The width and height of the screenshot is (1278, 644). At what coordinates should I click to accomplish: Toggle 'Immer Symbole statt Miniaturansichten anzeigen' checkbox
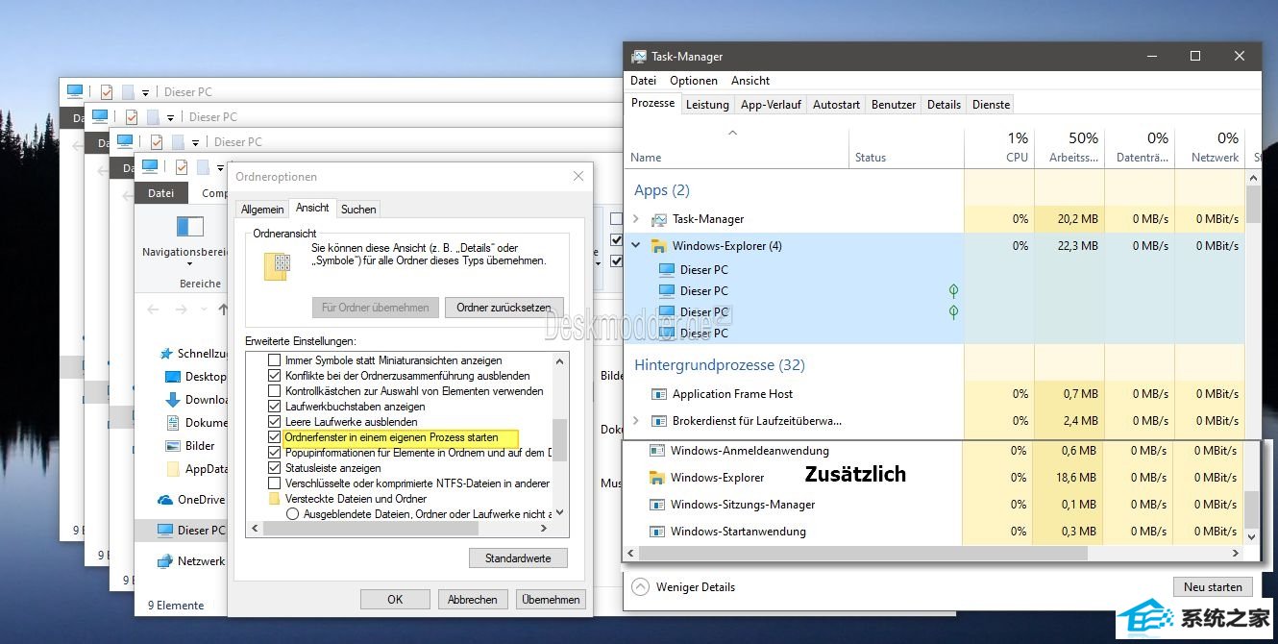tap(275, 360)
